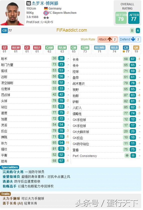Switch to the B version toggle
Screen dimensions: 143x210
(132, 31)
